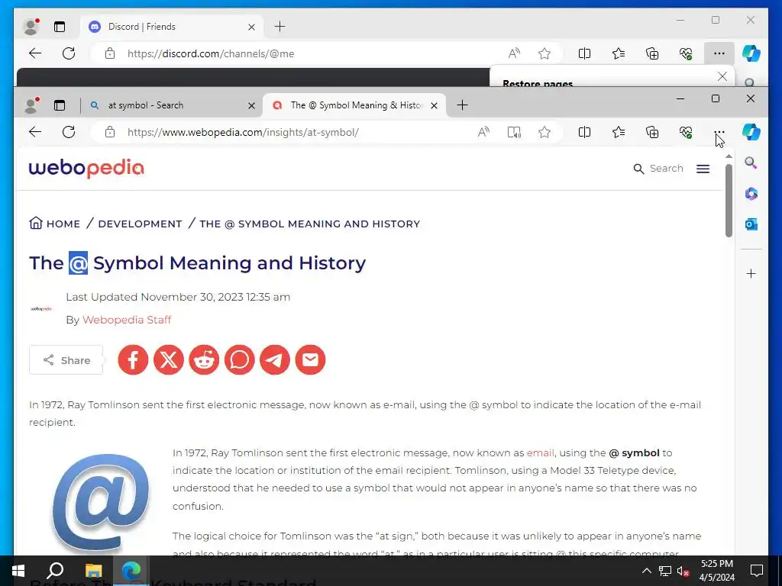Click the large @ symbol image
782x586 pixels.
pos(101,502)
